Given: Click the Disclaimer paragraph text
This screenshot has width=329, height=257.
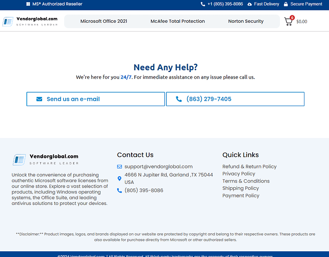Looking at the screenshot, I should click(x=165, y=237).
